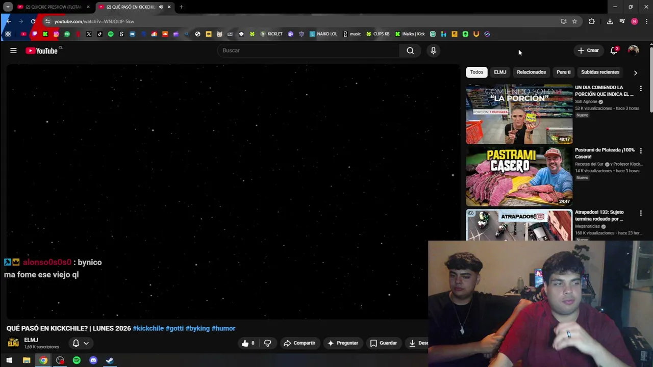Click the magnifier search button

[410, 50]
